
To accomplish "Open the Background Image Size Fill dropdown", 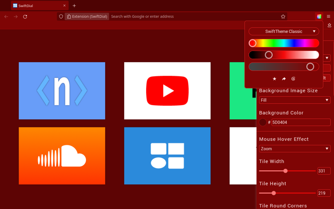I will [x=294, y=100].
